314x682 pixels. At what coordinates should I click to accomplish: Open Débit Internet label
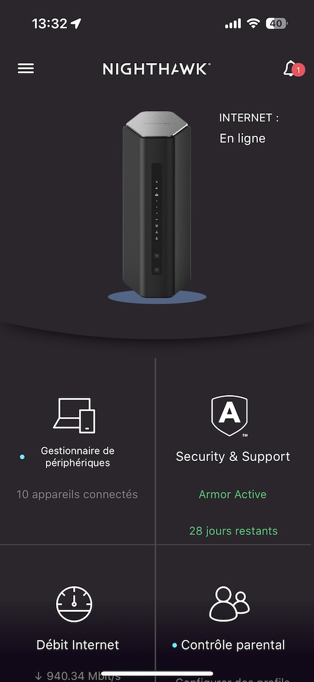[x=78, y=645]
